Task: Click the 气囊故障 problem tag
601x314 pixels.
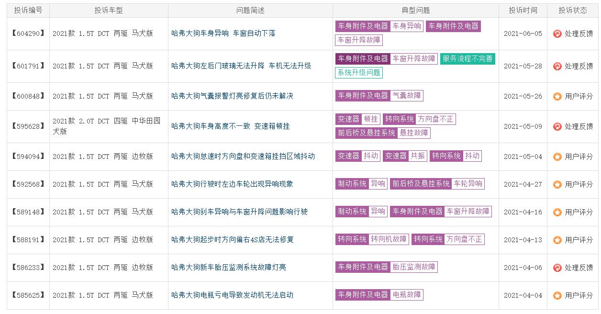Action: (407, 96)
